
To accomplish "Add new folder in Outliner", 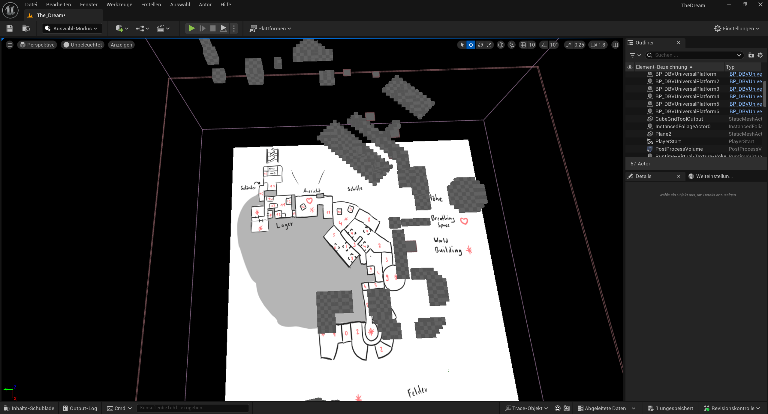I will [751, 55].
